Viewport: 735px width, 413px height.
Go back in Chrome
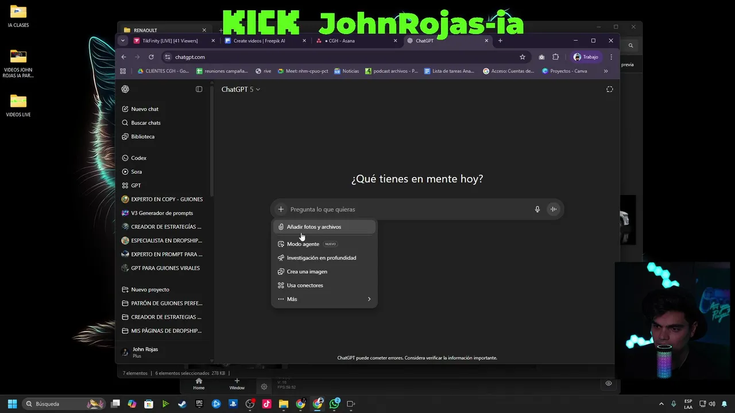tap(123, 57)
